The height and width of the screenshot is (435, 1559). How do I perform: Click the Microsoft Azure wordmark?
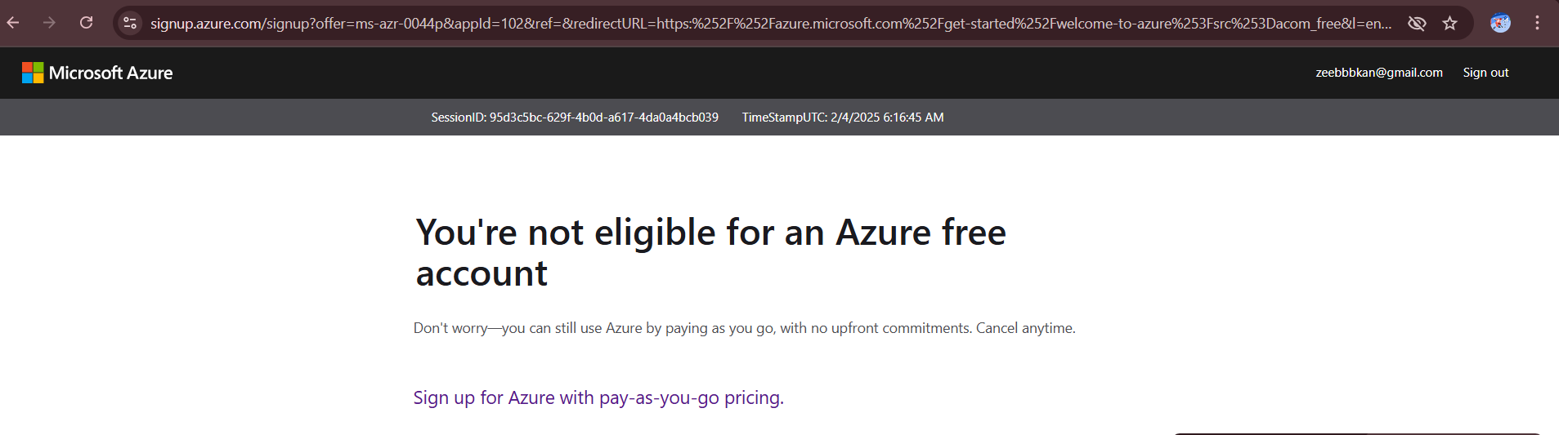110,73
